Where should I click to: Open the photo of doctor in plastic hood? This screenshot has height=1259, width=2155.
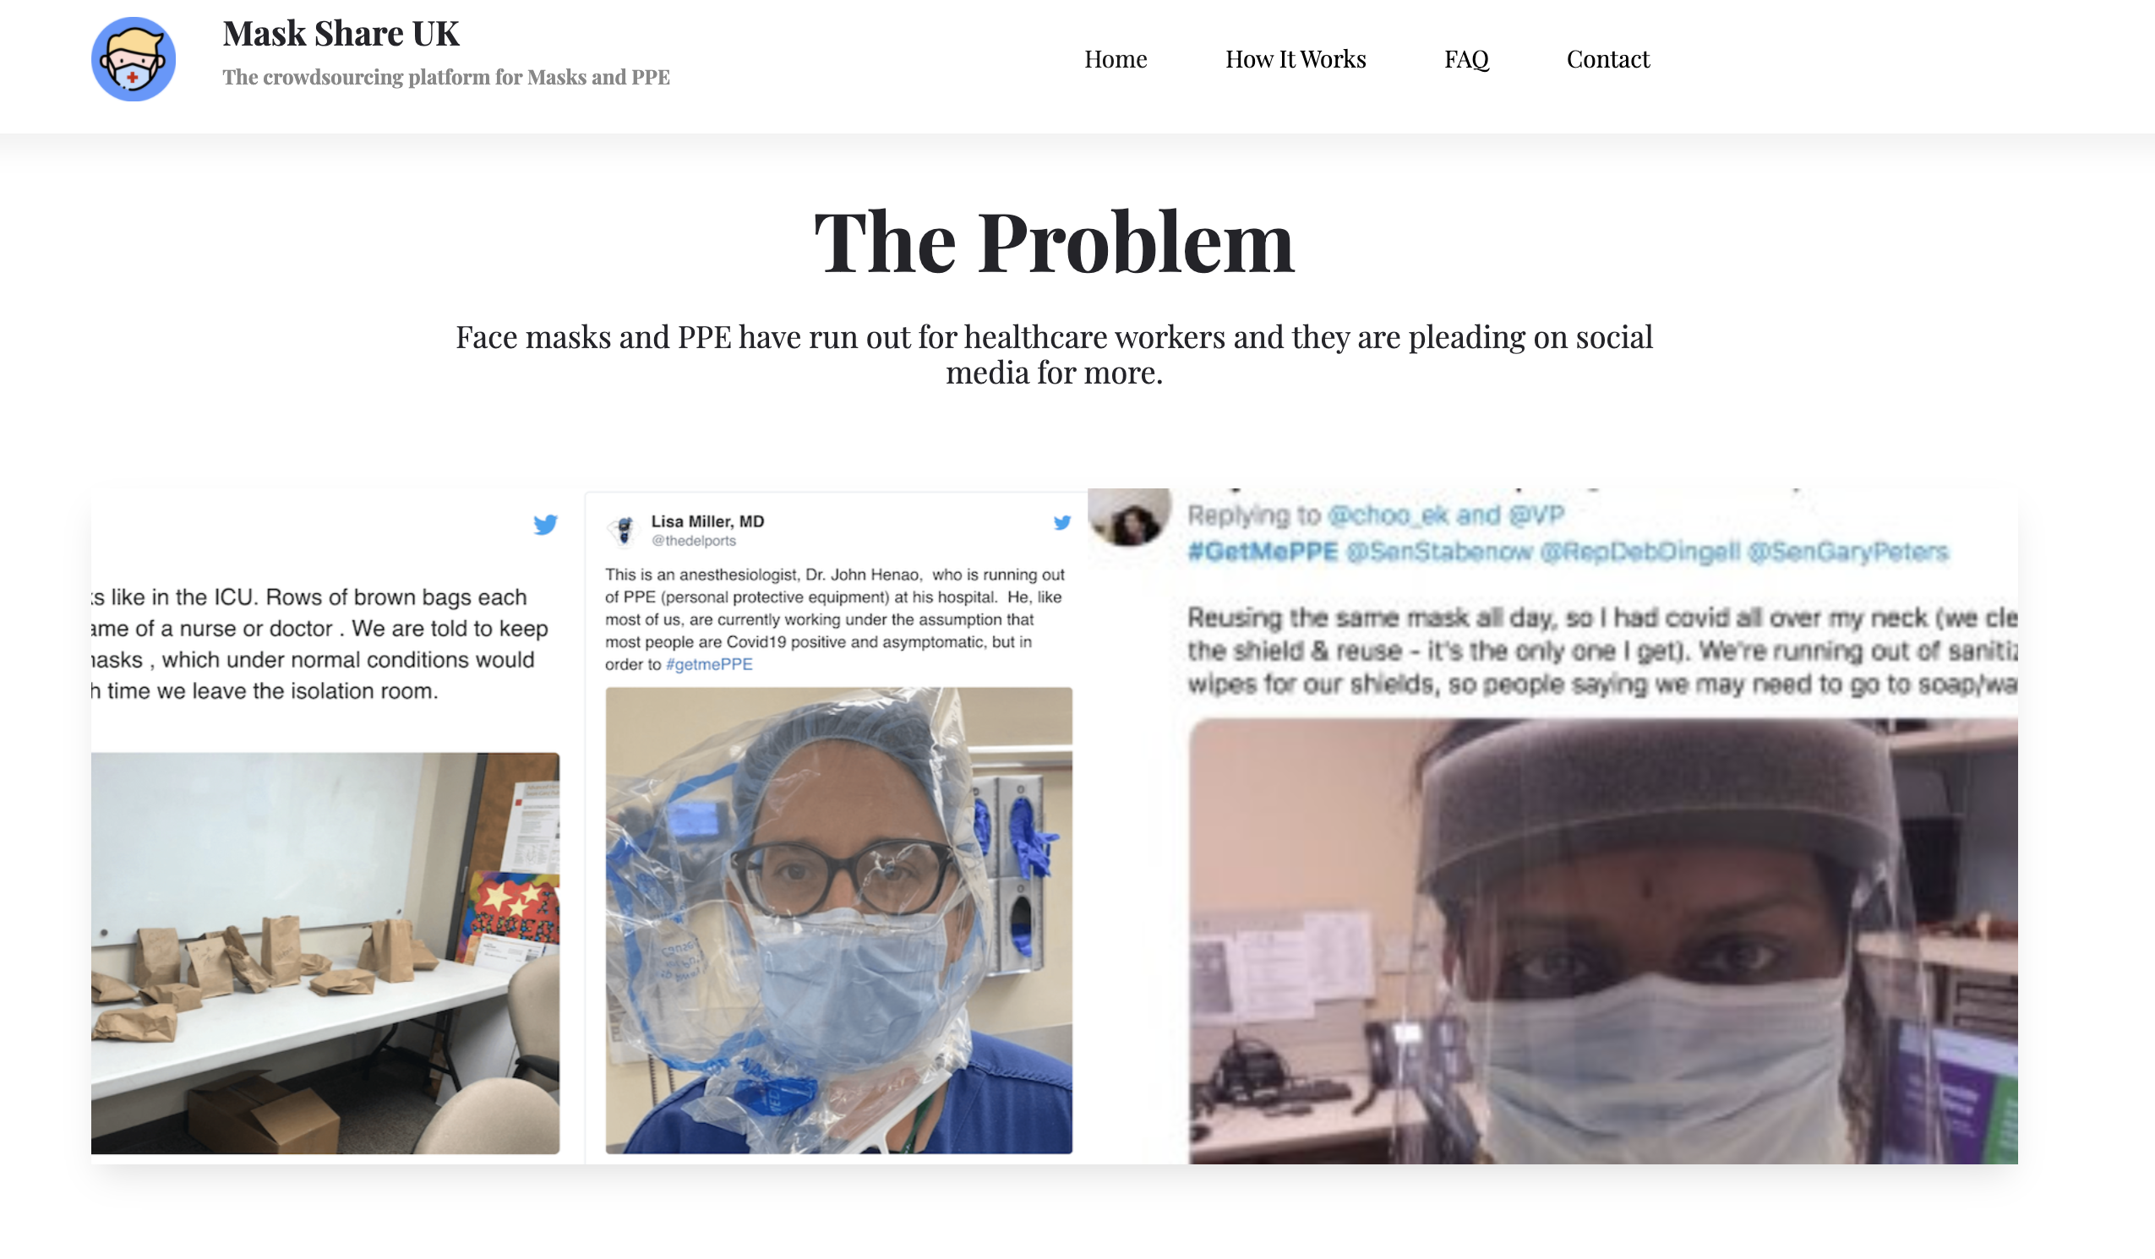[838, 920]
